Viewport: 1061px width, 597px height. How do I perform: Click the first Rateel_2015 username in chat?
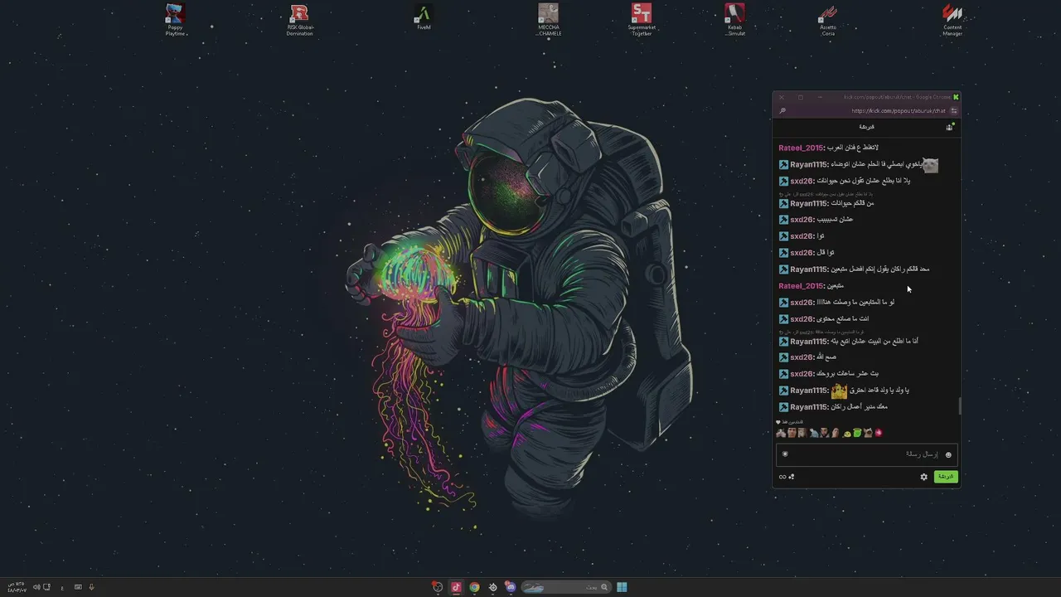[801, 148]
